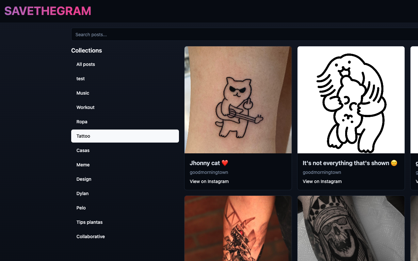Open the Jhonny cat tattoo thumbnail
418x261 pixels.
click(x=238, y=100)
